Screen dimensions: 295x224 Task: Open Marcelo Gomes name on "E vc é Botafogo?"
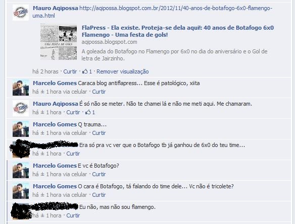click(x=55, y=166)
